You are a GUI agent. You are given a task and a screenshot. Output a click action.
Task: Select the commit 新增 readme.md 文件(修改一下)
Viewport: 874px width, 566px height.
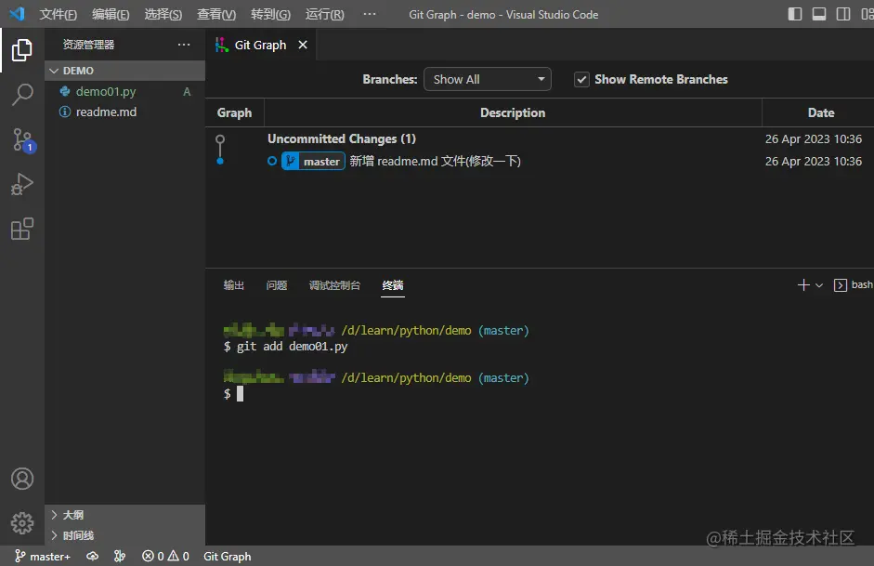click(x=540, y=161)
